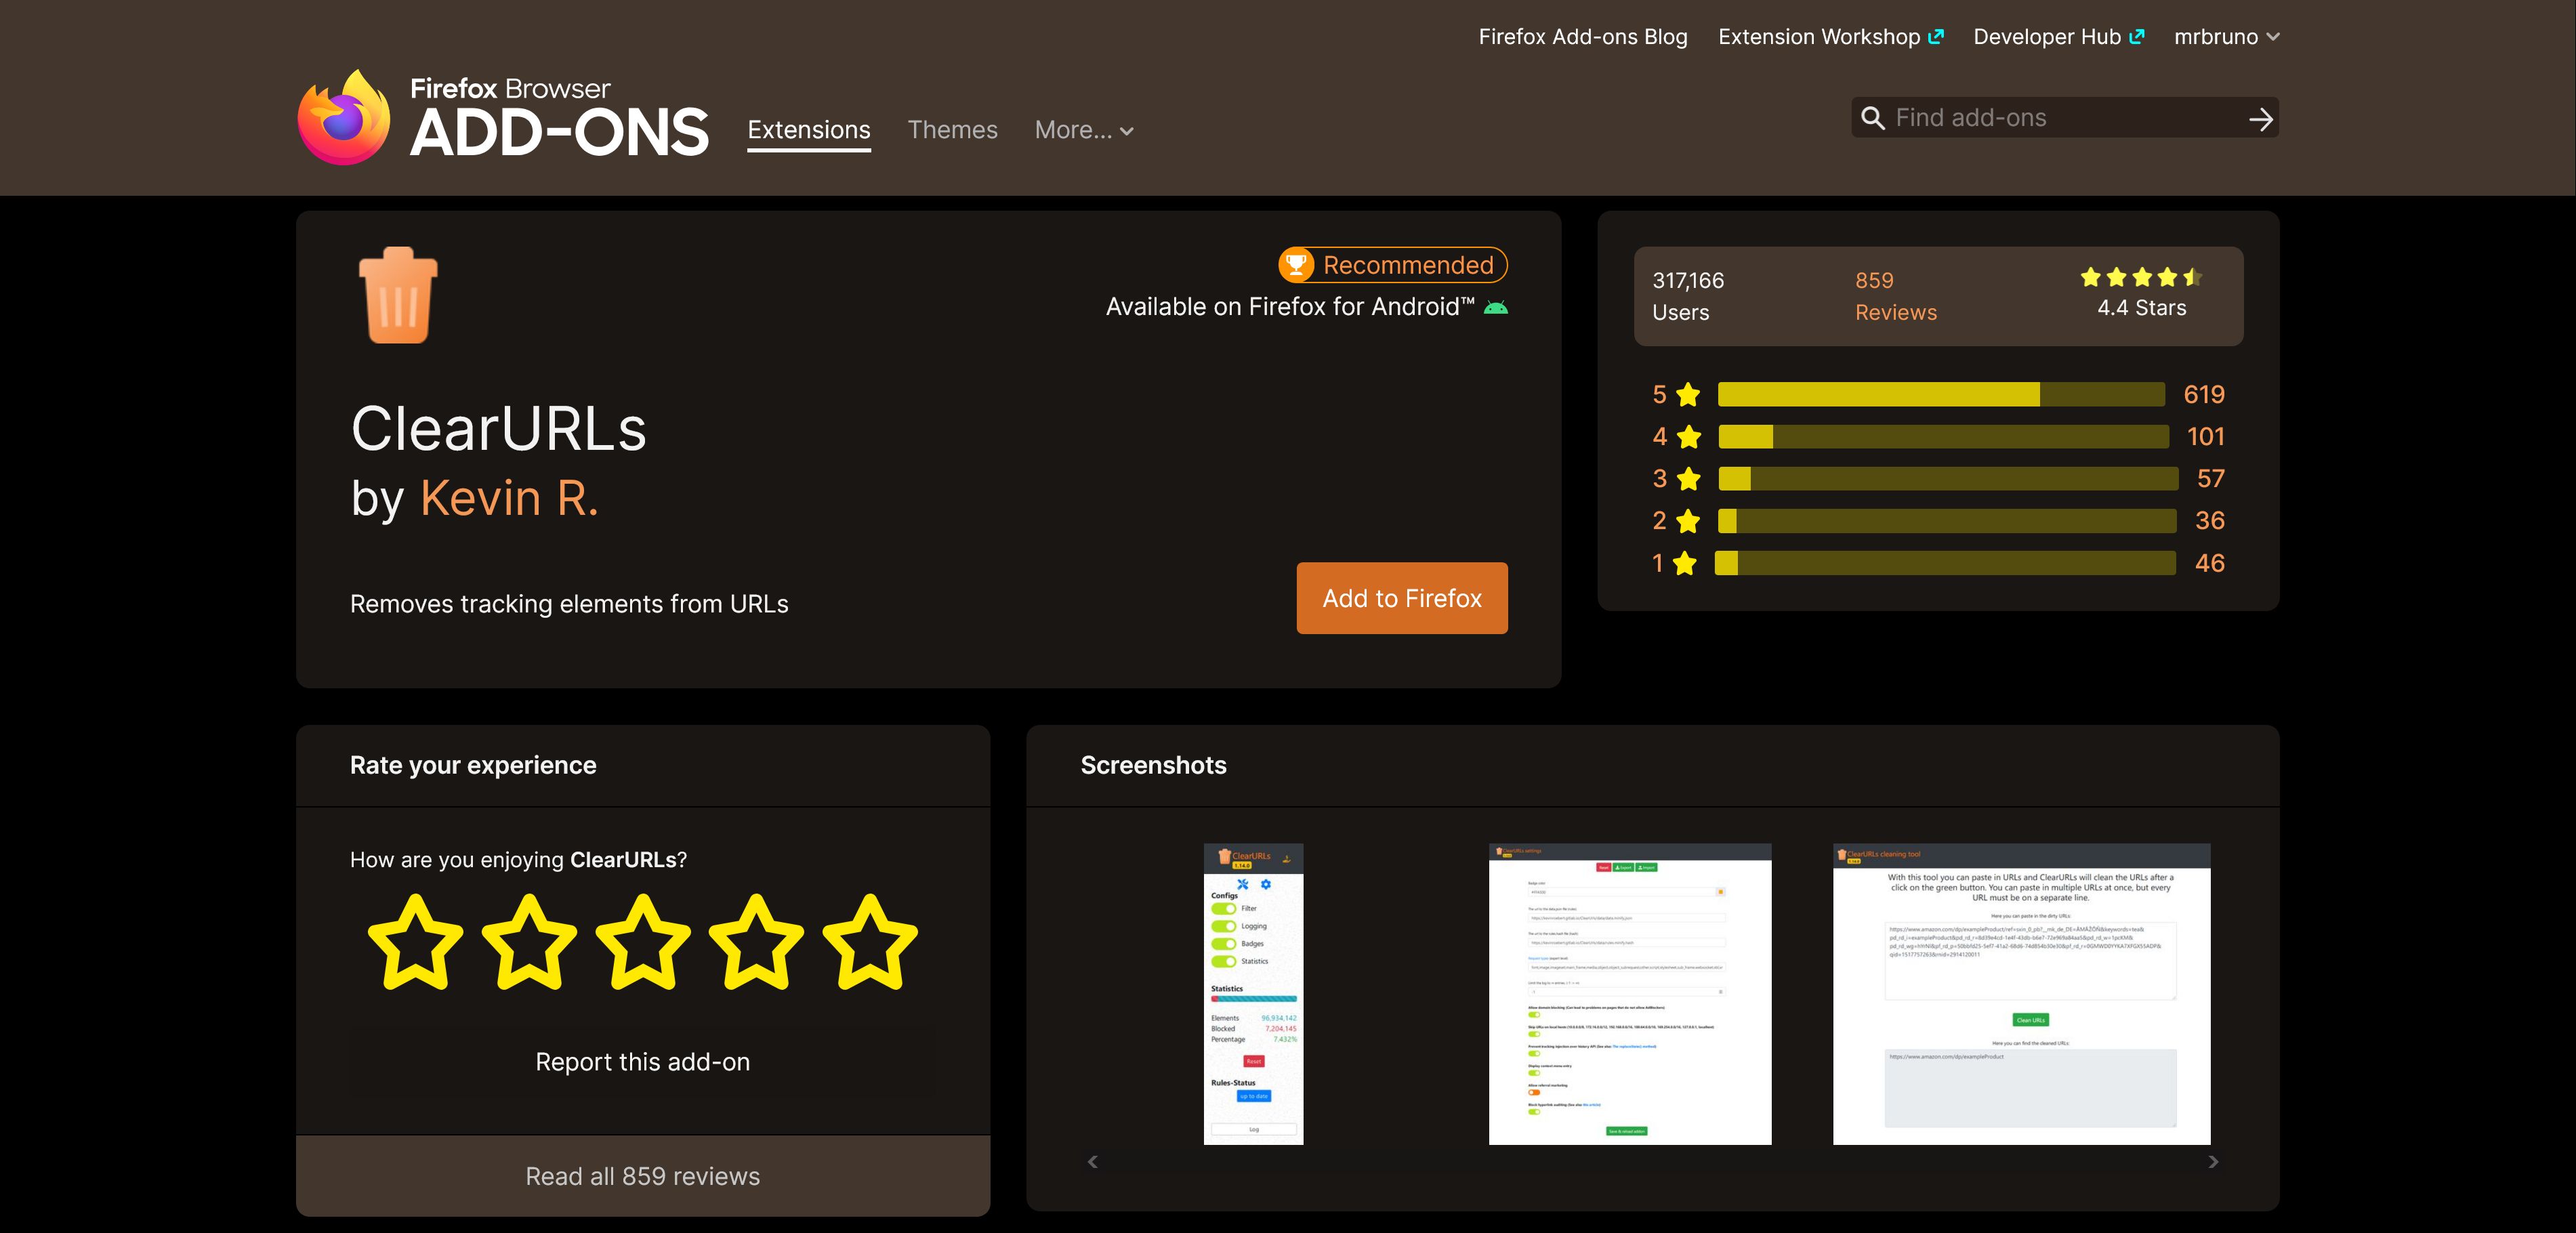Go to next screenshot arrow

click(x=2213, y=1161)
